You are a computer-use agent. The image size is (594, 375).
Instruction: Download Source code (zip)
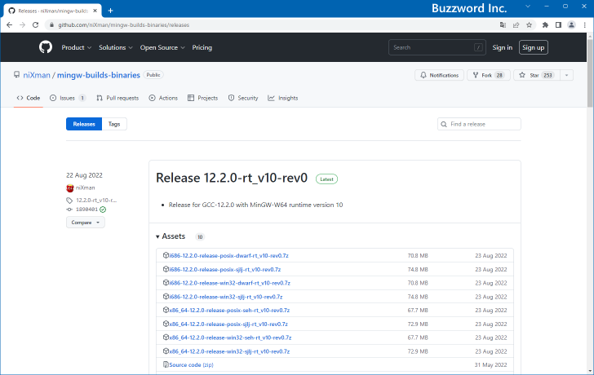pyautogui.click(x=191, y=364)
